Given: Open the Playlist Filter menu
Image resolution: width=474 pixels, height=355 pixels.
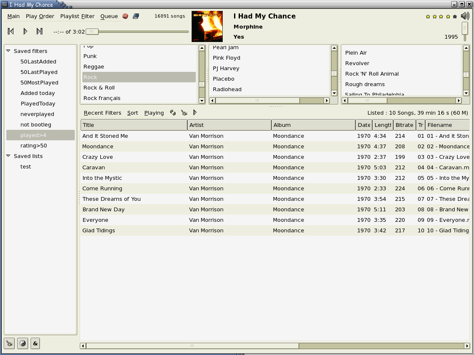Looking at the screenshot, I should pos(77,16).
